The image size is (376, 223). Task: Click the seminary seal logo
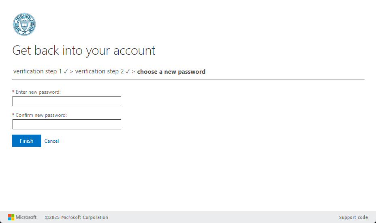pyautogui.click(x=24, y=24)
